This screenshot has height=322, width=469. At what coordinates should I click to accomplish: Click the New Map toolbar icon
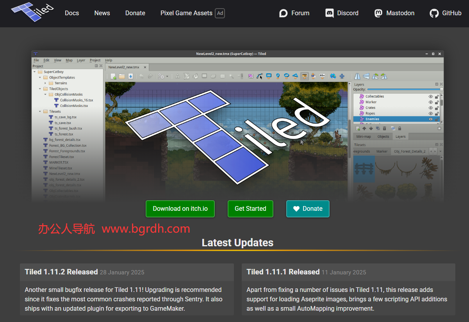point(113,76)
